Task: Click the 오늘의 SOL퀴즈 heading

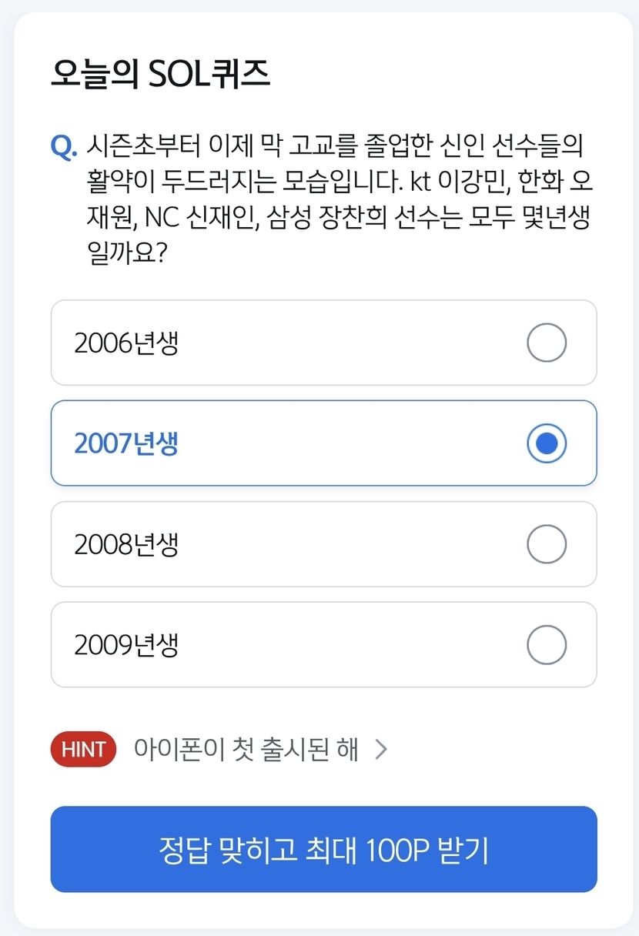Action: tap(160, 75)
